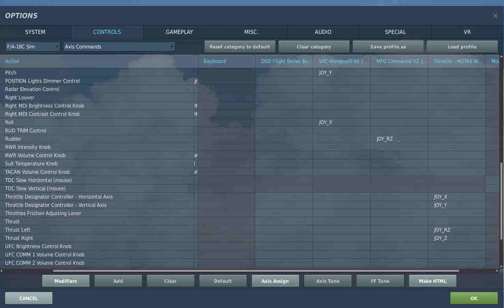Select TDC Slew Horizontal (mouse) row
The height and width of the screenshot is (308, 504).
tap(96, 180)
